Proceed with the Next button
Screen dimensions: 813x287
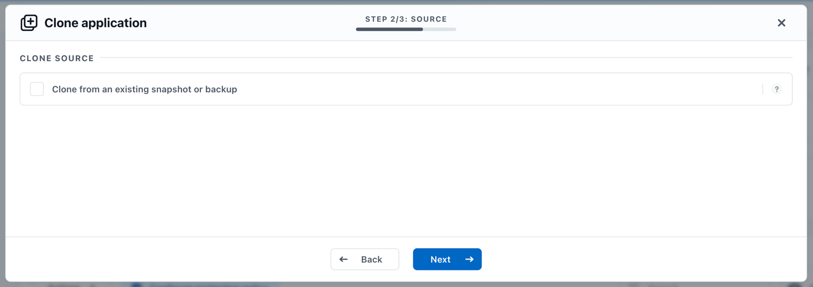(x=447, y=259)
